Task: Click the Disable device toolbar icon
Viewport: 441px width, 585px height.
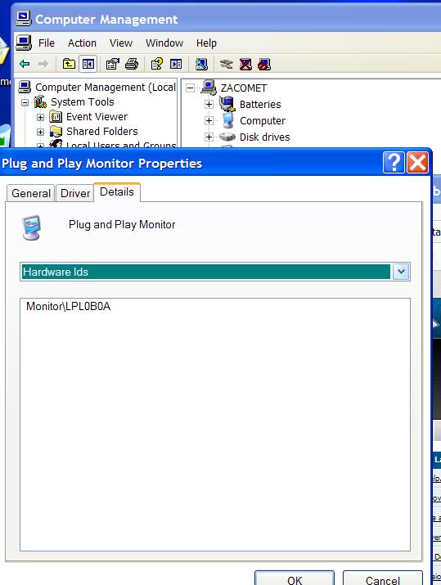Action: pos(264,64)
